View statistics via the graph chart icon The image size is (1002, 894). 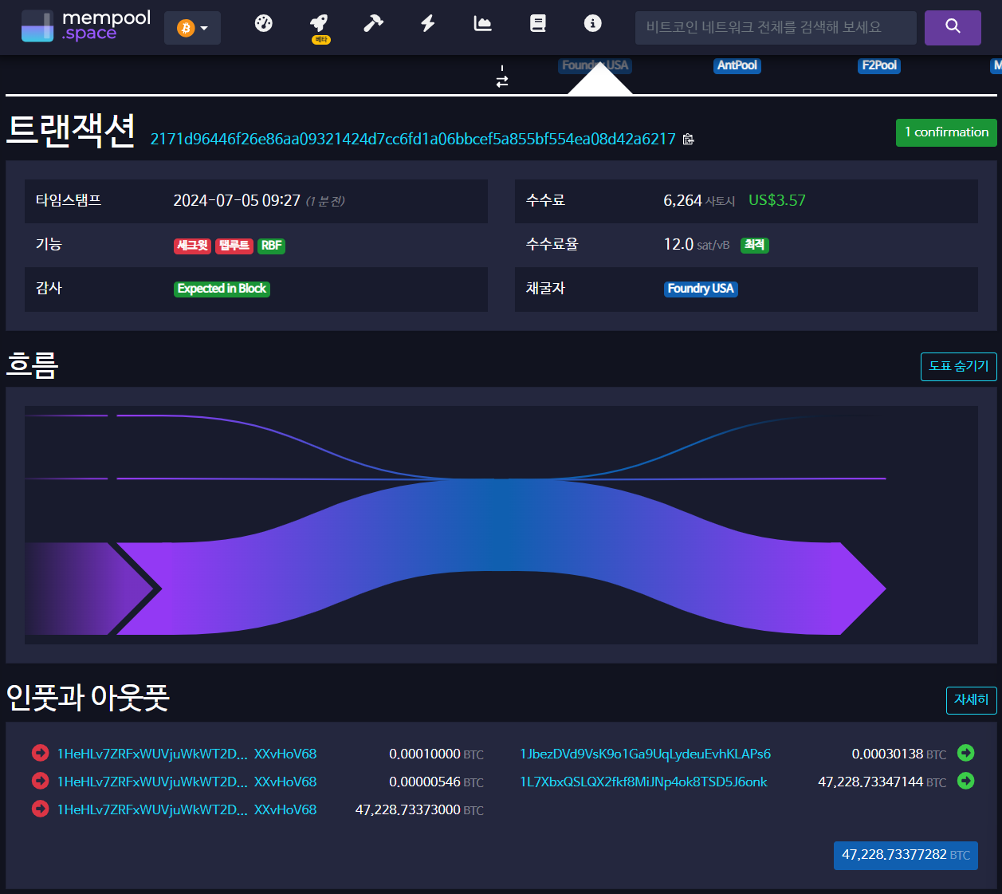tap(482, 25)
